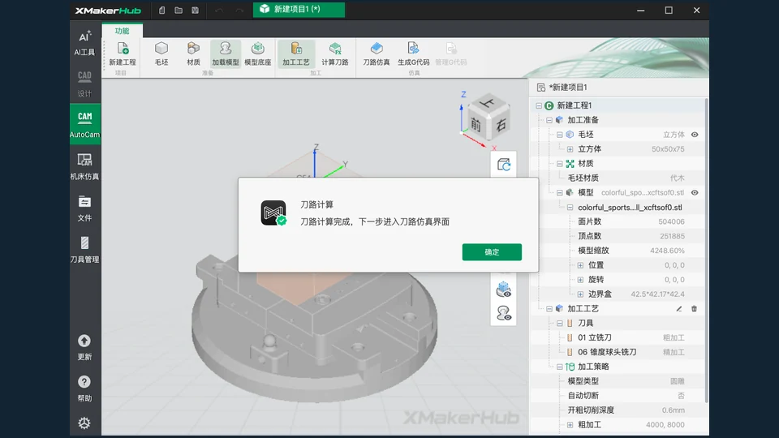Collapse the 加工准备 node
This screenshot has width=779, height=438.
point(549,120)
